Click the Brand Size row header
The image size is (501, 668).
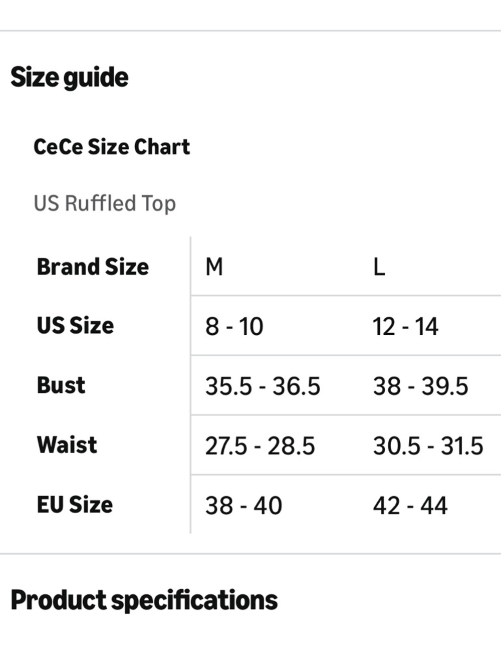click(93, 267)
